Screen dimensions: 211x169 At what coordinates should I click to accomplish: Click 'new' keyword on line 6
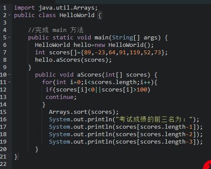point(100,45)
